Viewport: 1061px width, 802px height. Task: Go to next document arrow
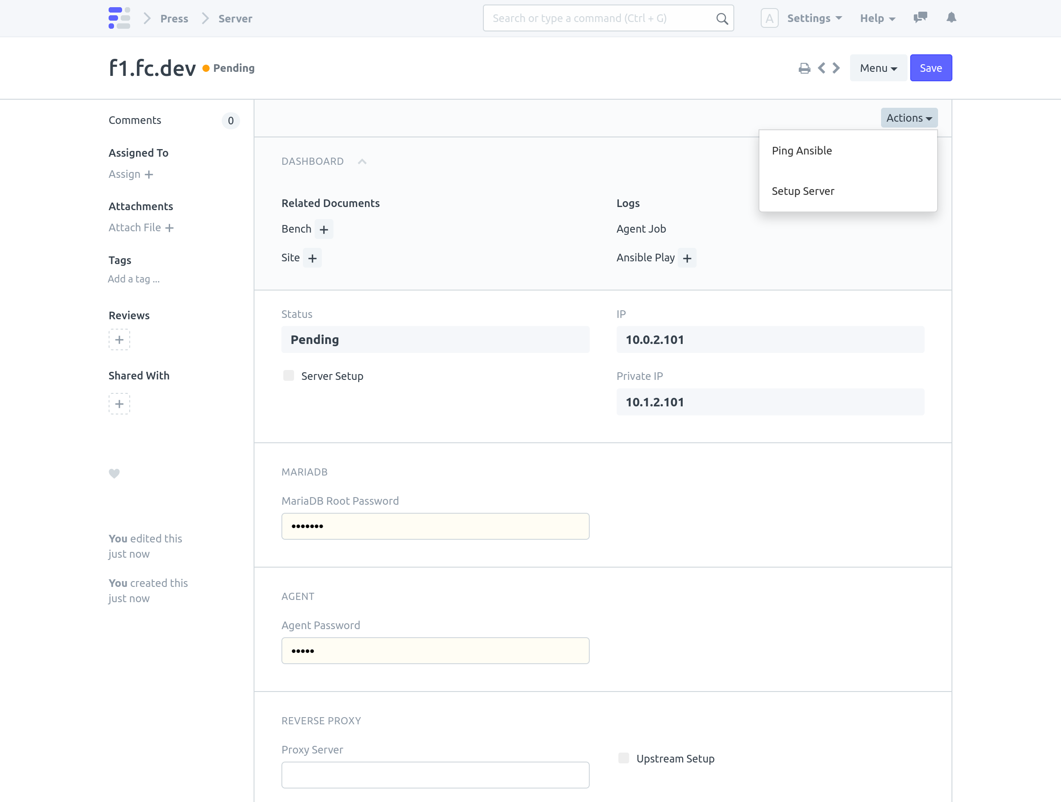[836, 68]
